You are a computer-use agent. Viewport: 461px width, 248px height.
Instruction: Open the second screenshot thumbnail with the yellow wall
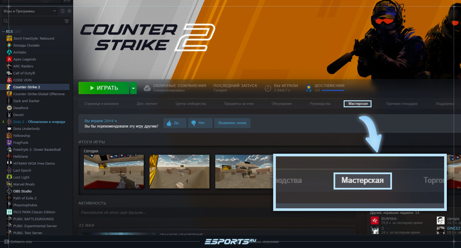179,172
